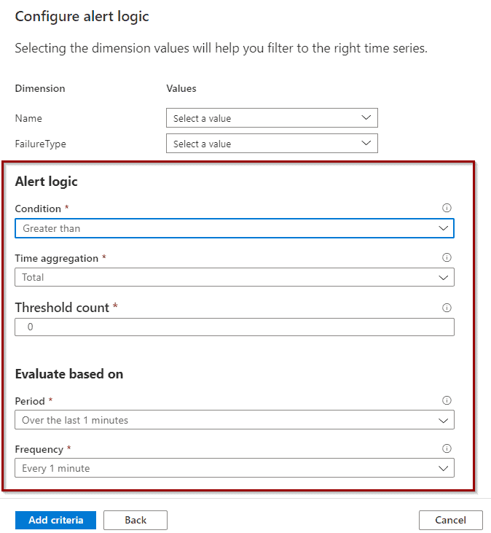The height and width of the screenshot is (533, 491).
Task: Click the chevron arrow in Name dropdown
Action: 366,117
